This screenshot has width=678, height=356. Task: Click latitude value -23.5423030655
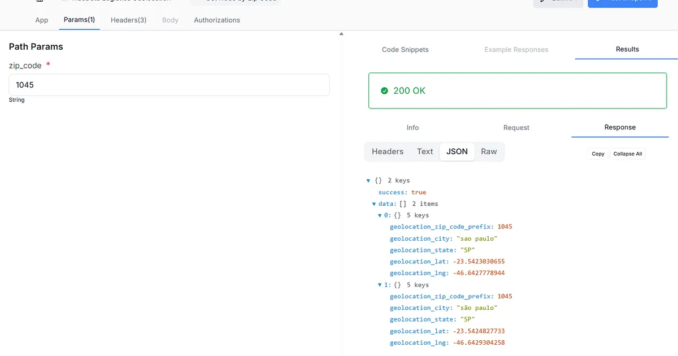click(x=479, y=262)
